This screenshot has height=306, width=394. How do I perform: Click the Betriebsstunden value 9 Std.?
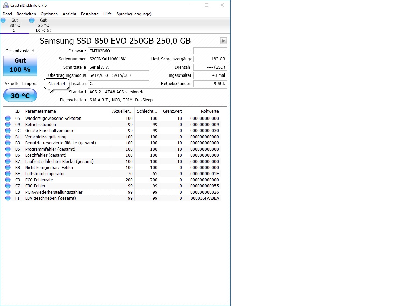pos(210,84)
